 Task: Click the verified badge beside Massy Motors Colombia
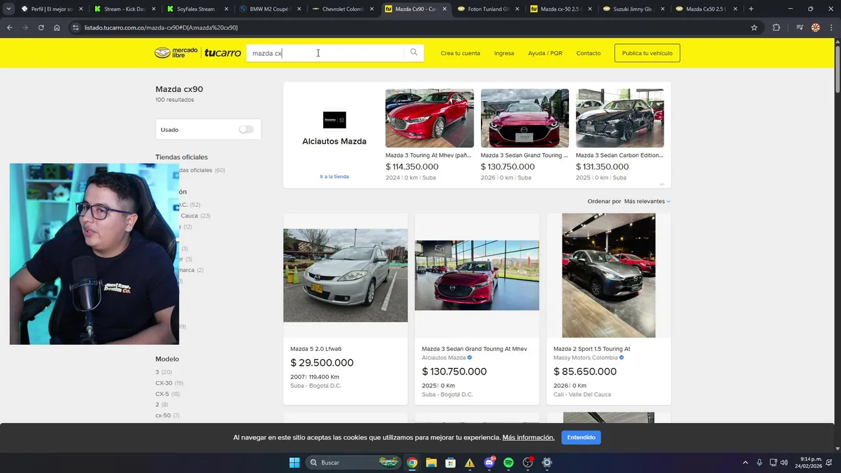click(x=622, y=357)
